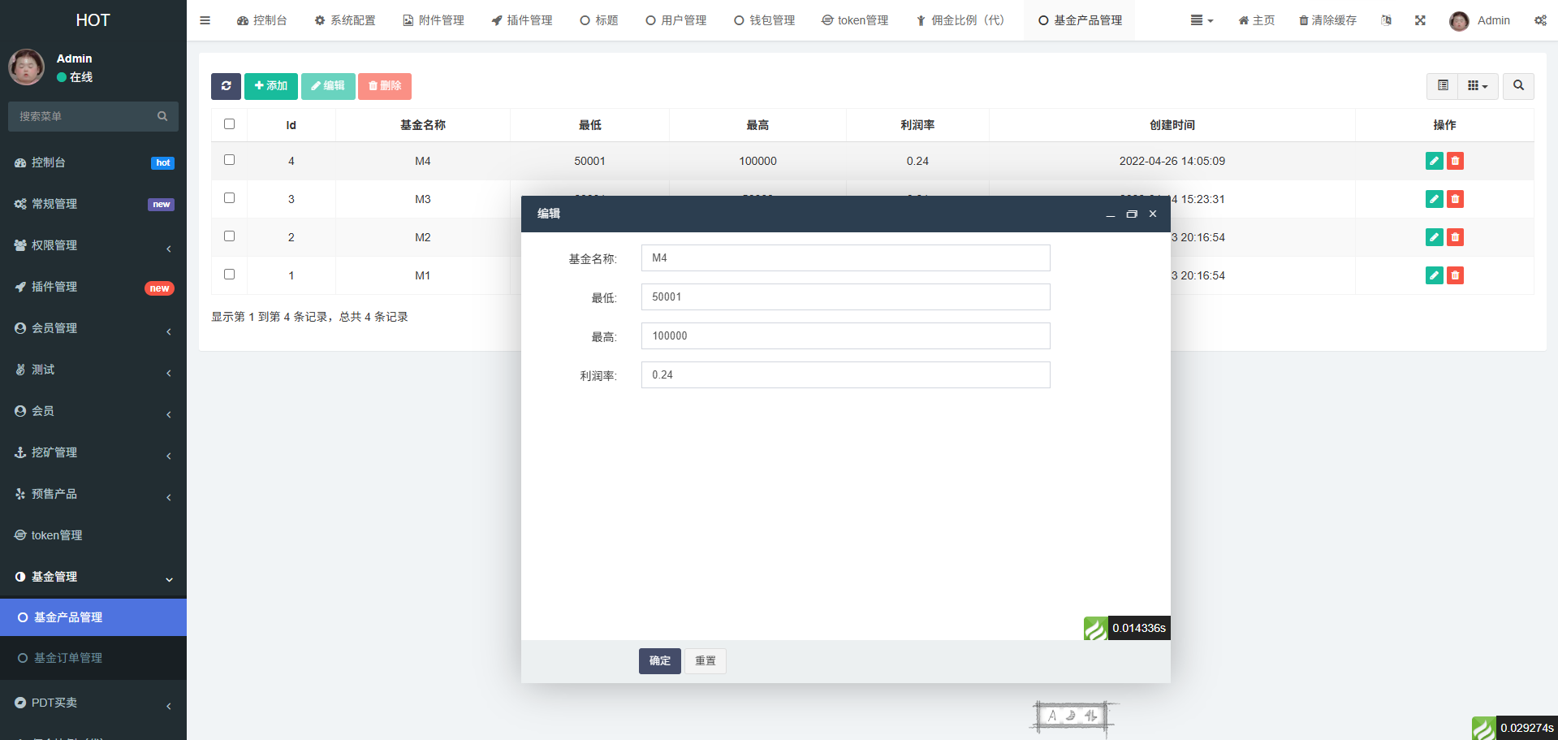Screen dimensions: 1558x740
Task: Check the select-all checkbox in table header
Action: pos(229,124)
